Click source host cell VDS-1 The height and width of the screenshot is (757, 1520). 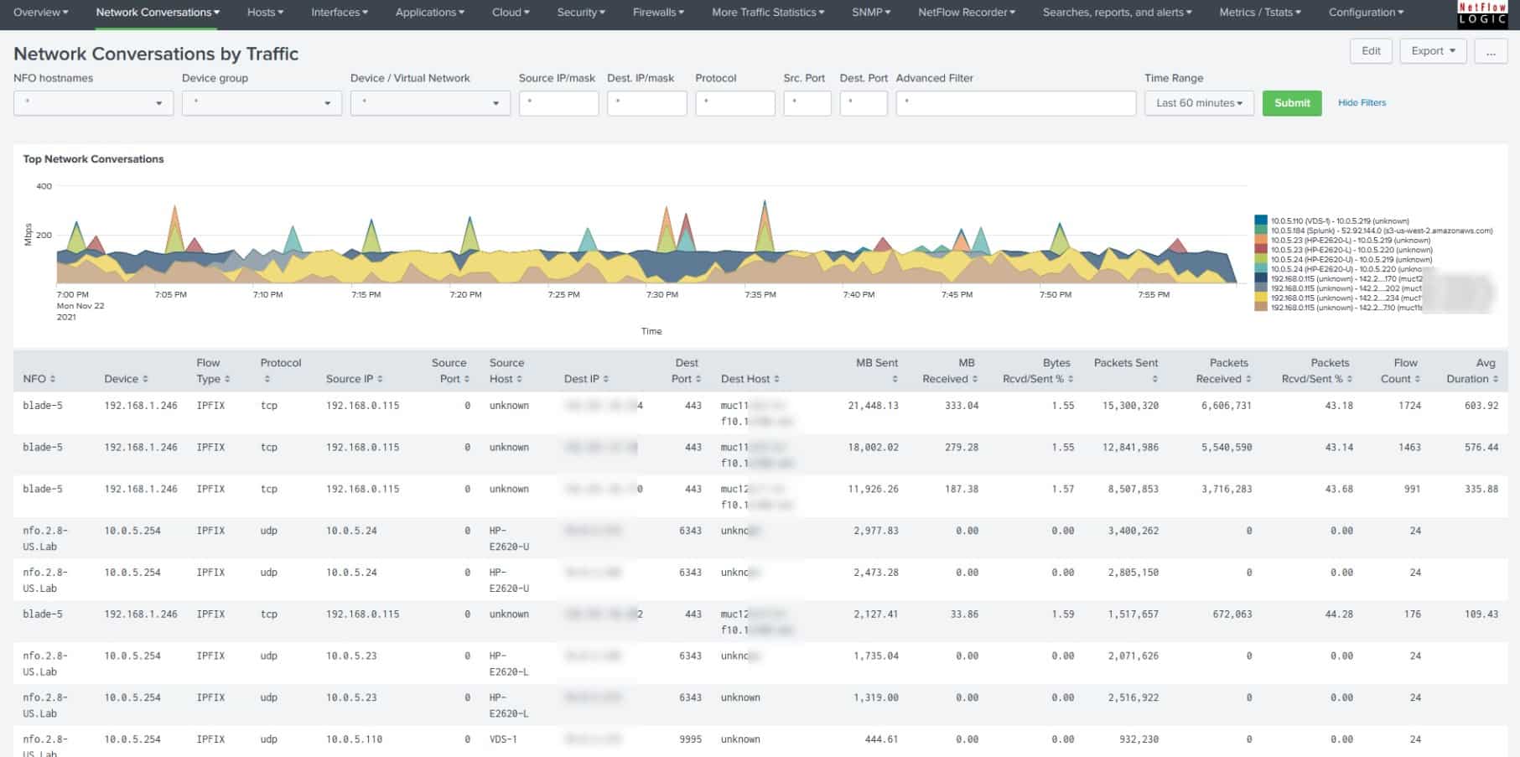pyautogui.click(x=503, y=739)
